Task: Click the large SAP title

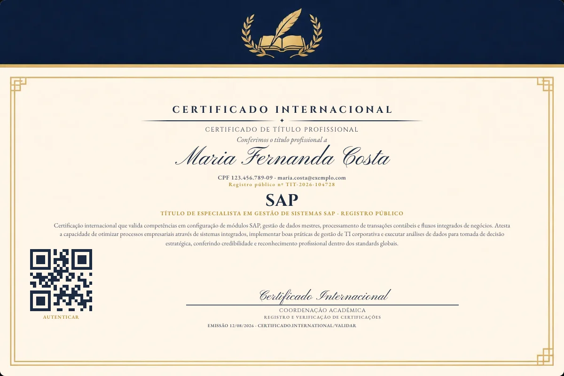Action: tap(282, 200)
